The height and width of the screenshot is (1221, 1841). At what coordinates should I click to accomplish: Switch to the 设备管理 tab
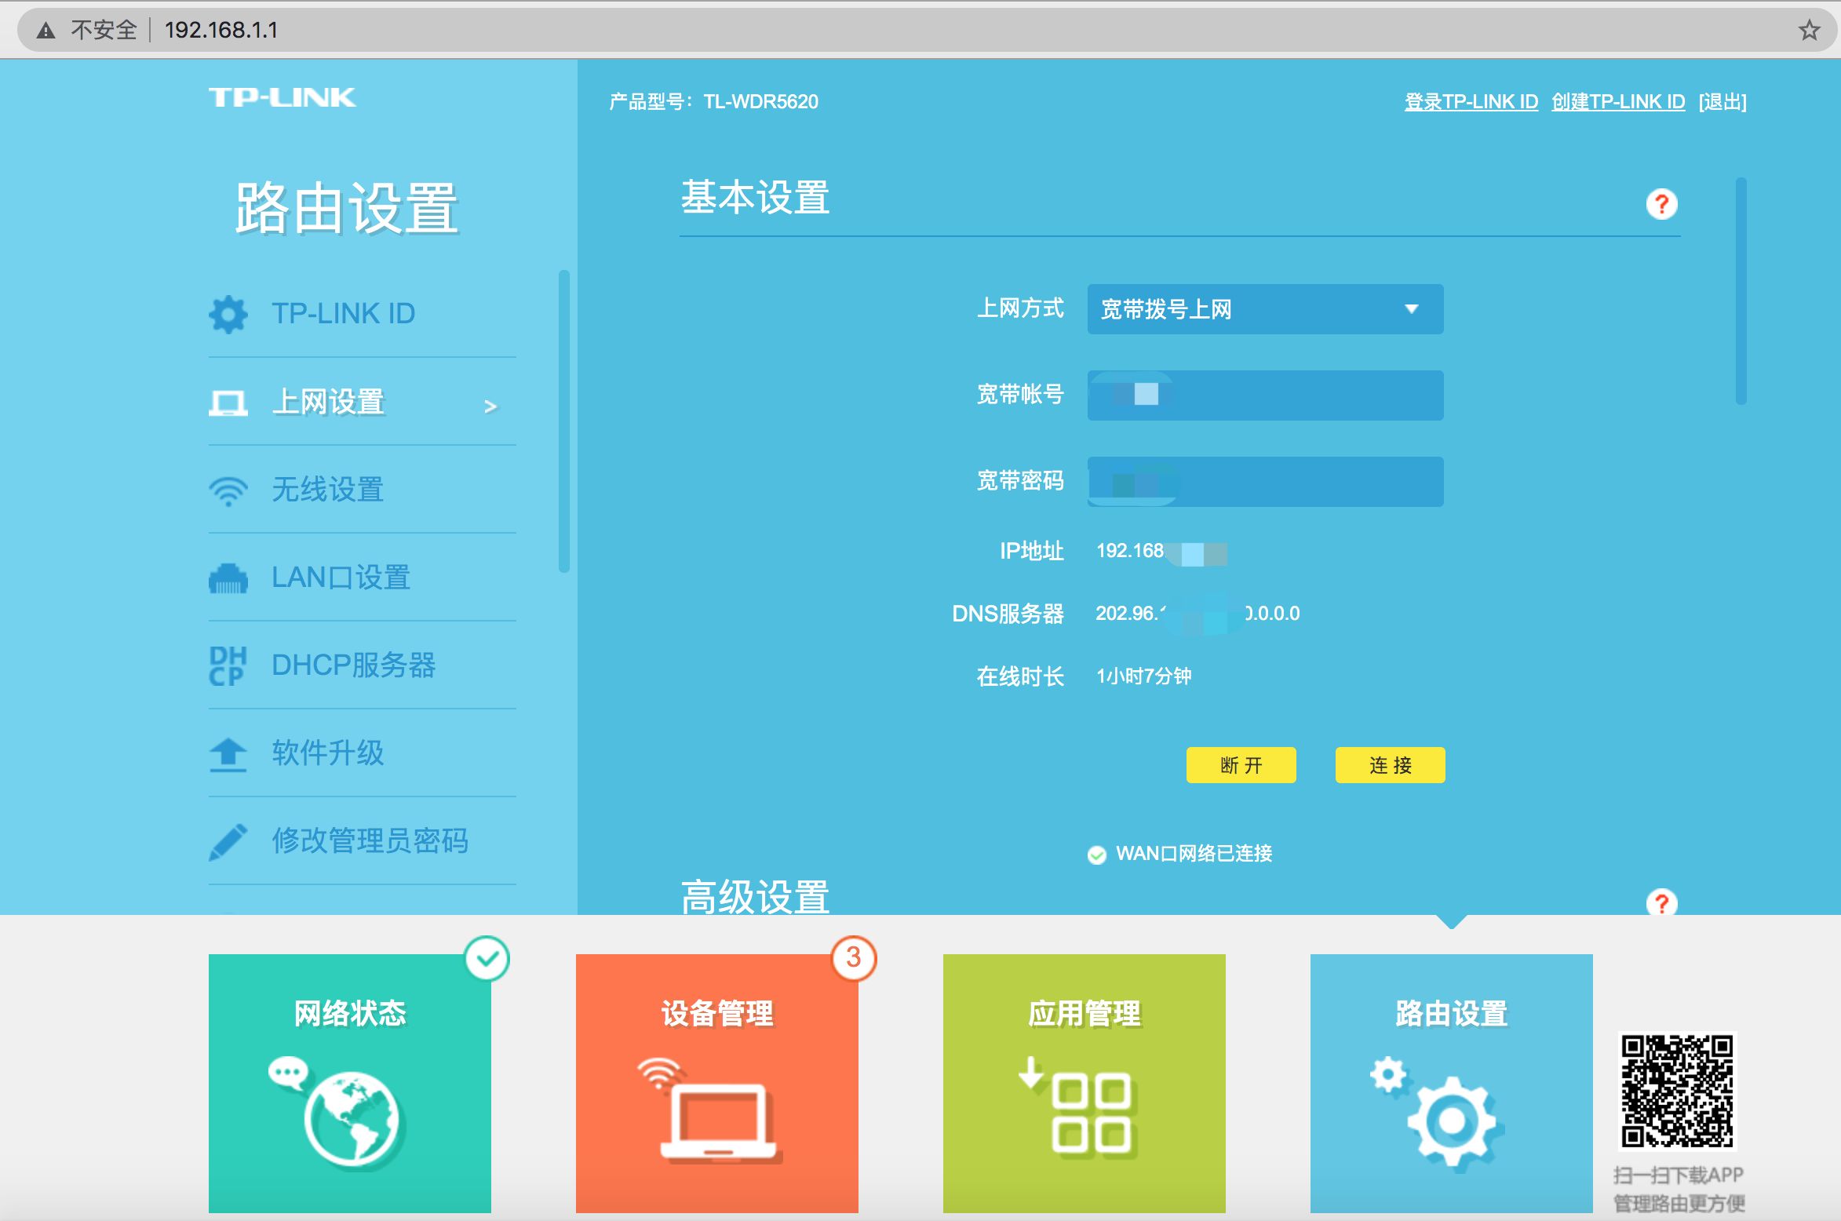(717, 1083)
